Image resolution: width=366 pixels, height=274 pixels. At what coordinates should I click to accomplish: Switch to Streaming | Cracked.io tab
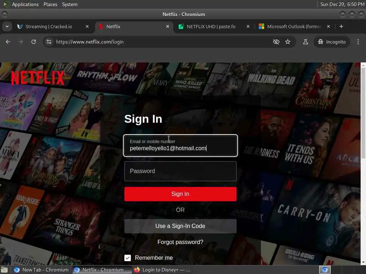coord(53,26)
